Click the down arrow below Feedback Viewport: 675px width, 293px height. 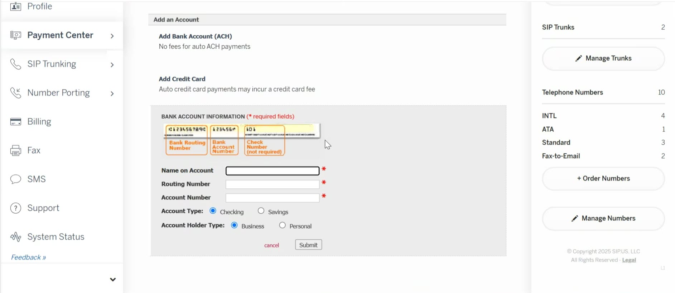(x=113, y=279)
